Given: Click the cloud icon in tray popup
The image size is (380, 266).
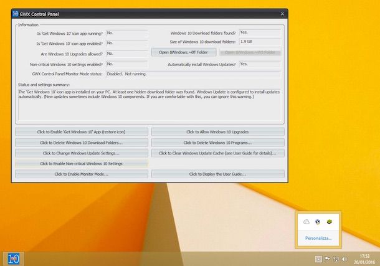Looking at the screenshot, I should pyautogui.click(x=306, y=222).
